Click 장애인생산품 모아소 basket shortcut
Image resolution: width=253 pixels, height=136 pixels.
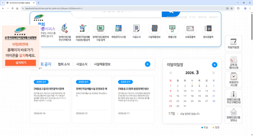[x=233, y=115]
